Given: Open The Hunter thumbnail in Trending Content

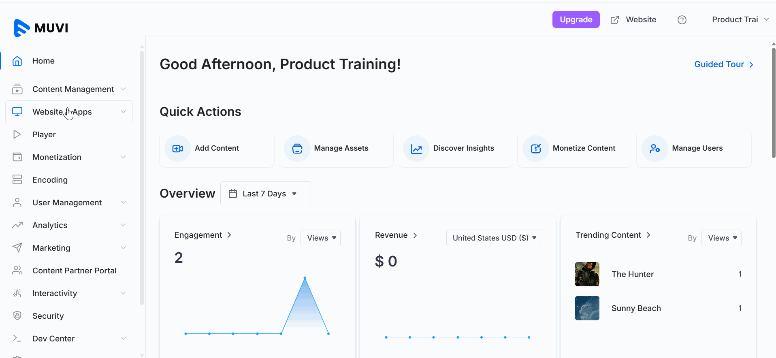Looking at the screenshot, I should click(587, 274).
